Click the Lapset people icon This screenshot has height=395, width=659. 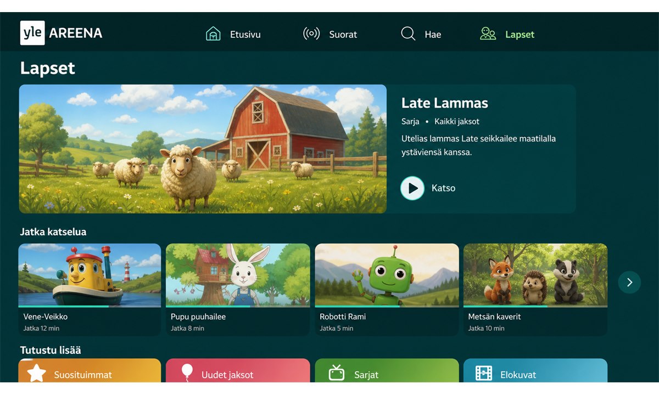[x=488, y=34]
